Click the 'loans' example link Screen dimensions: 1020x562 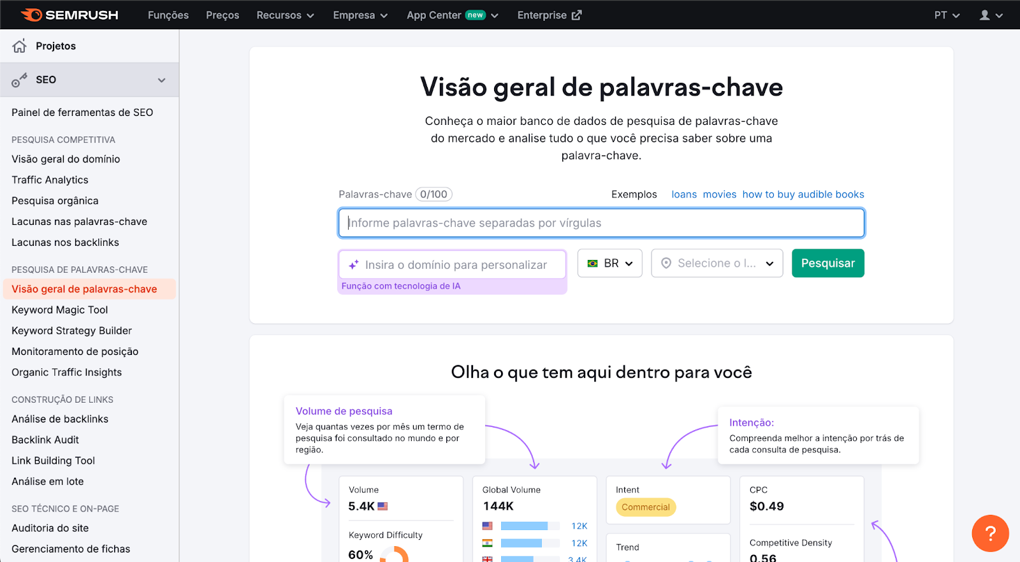coord(684,194)
